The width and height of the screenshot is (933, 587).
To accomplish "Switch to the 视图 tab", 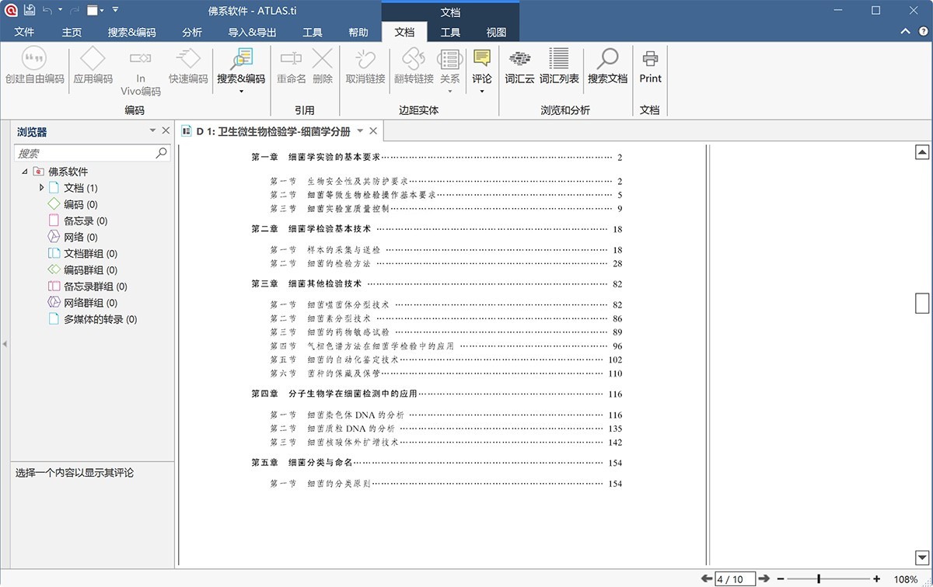I will click(x=495, y=33).
